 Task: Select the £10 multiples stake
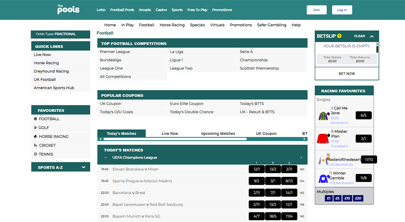coord(347,198)
